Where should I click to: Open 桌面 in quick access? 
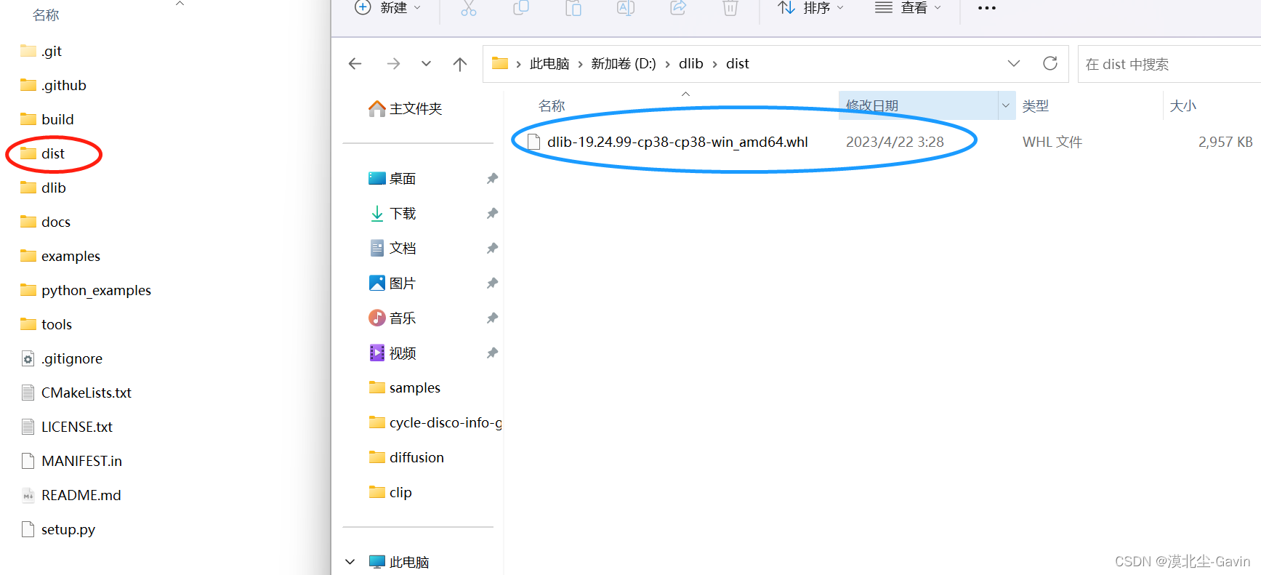(392, 179)
